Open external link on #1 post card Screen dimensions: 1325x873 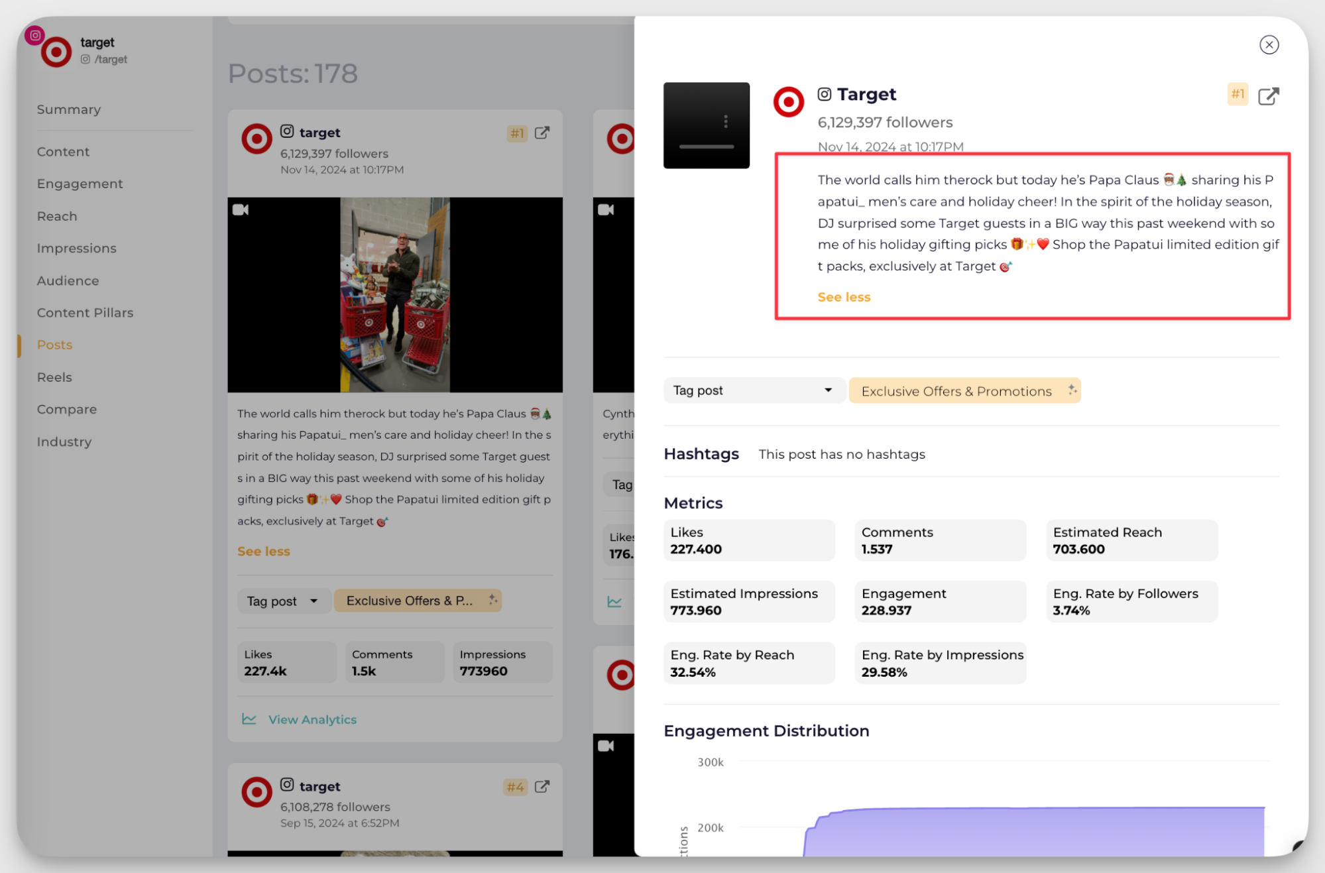[542, 133]
